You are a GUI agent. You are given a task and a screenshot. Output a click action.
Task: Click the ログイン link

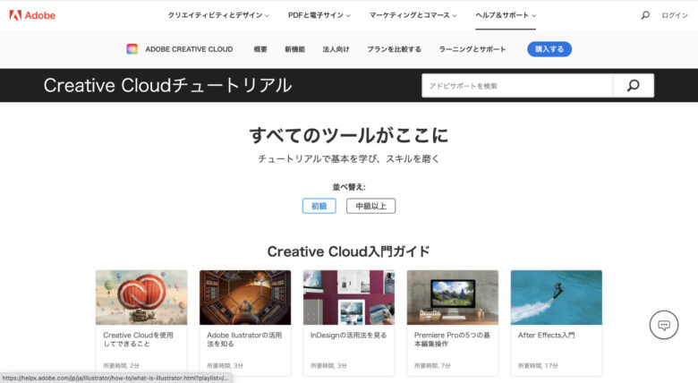click(x=675, y=15)
